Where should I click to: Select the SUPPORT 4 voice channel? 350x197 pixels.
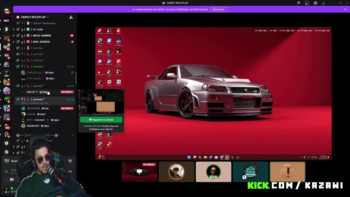(45, 86)
